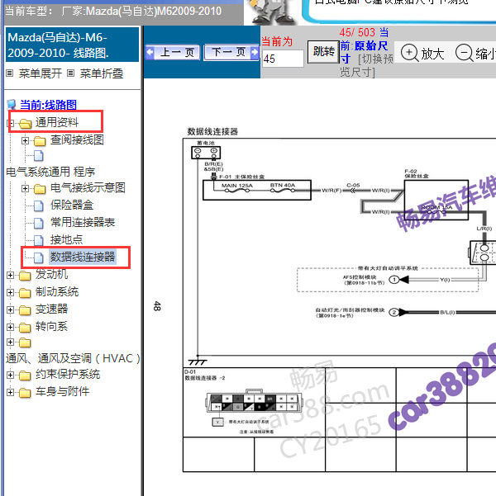This screenshot has height=496, width=496.
Task: Click the page icon beside 保险器盒
Action: pyautogui.click(x=39, y=205)
